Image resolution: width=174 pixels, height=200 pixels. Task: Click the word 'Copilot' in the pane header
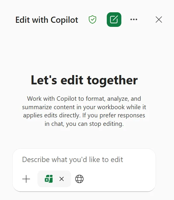click(x=64, y=20)
